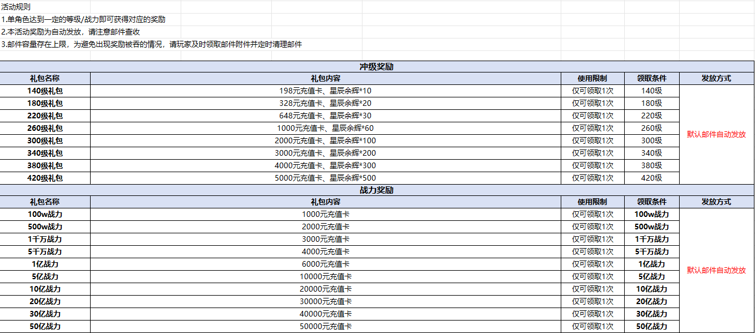The image size is (755, 333).
Task: Click red 默认邮件自动发放 in 冲级奖励 section
Action: click(716, 134)
